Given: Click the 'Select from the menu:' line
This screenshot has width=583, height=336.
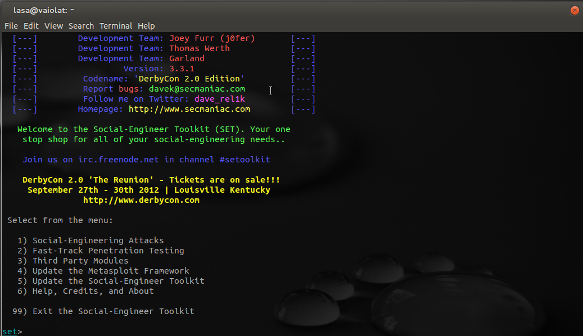Looking at the screenshot, I should (60, 220).
